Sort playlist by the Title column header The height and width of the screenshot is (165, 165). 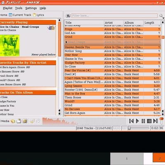[x=84, y=23]
